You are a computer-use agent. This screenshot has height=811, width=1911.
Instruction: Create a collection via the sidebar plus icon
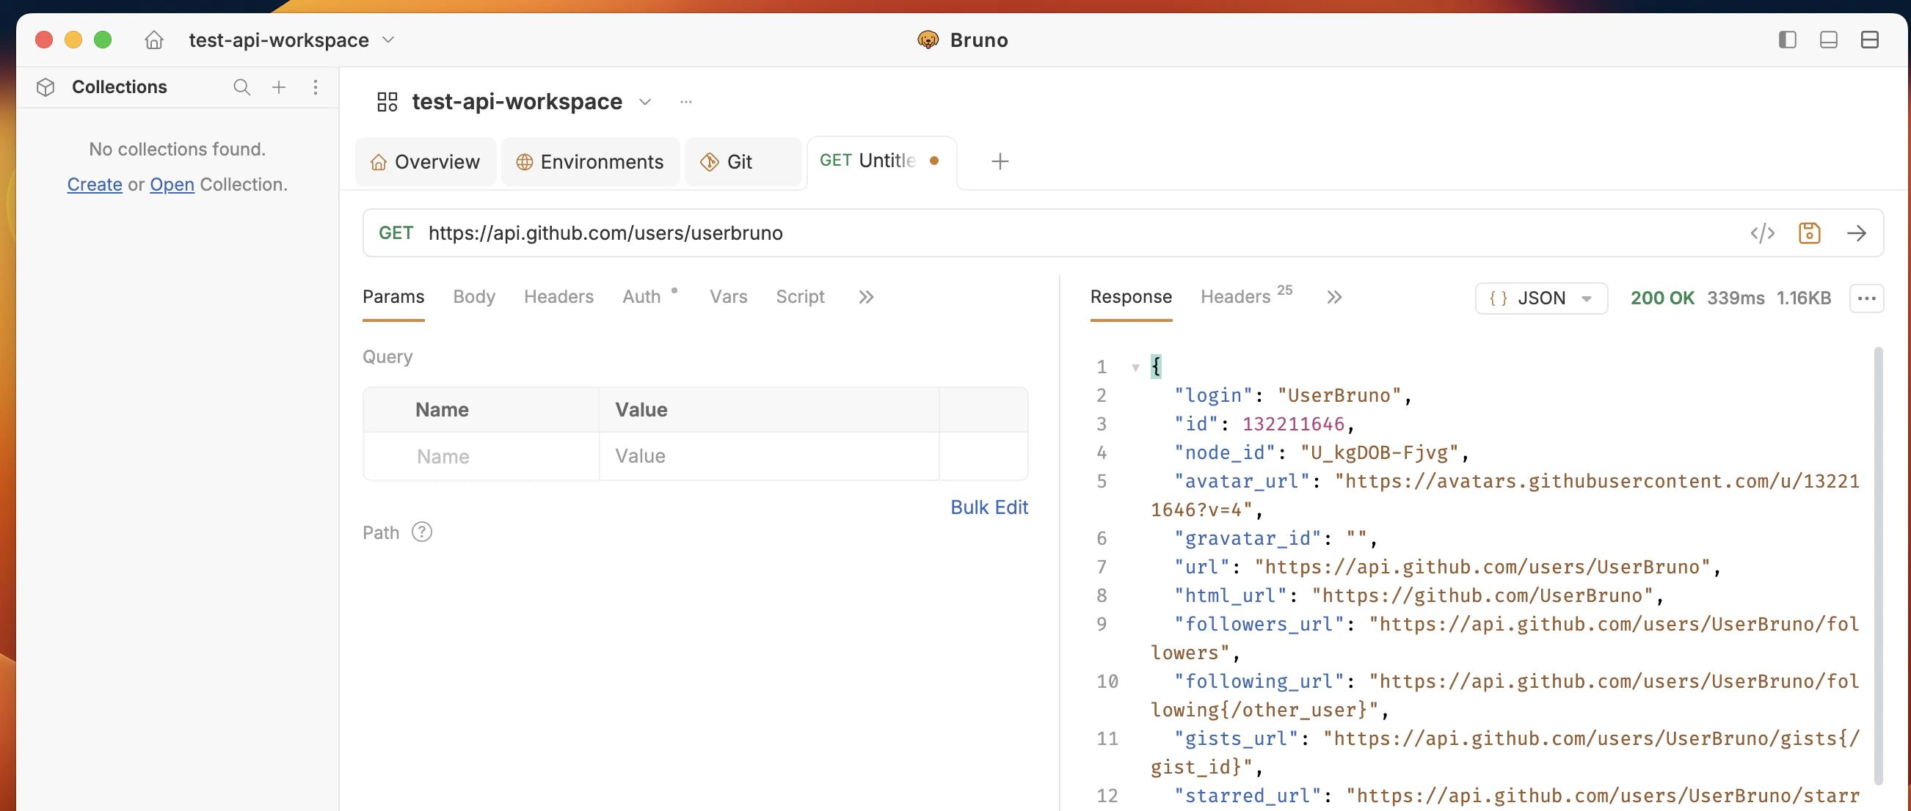pos(279,87)
